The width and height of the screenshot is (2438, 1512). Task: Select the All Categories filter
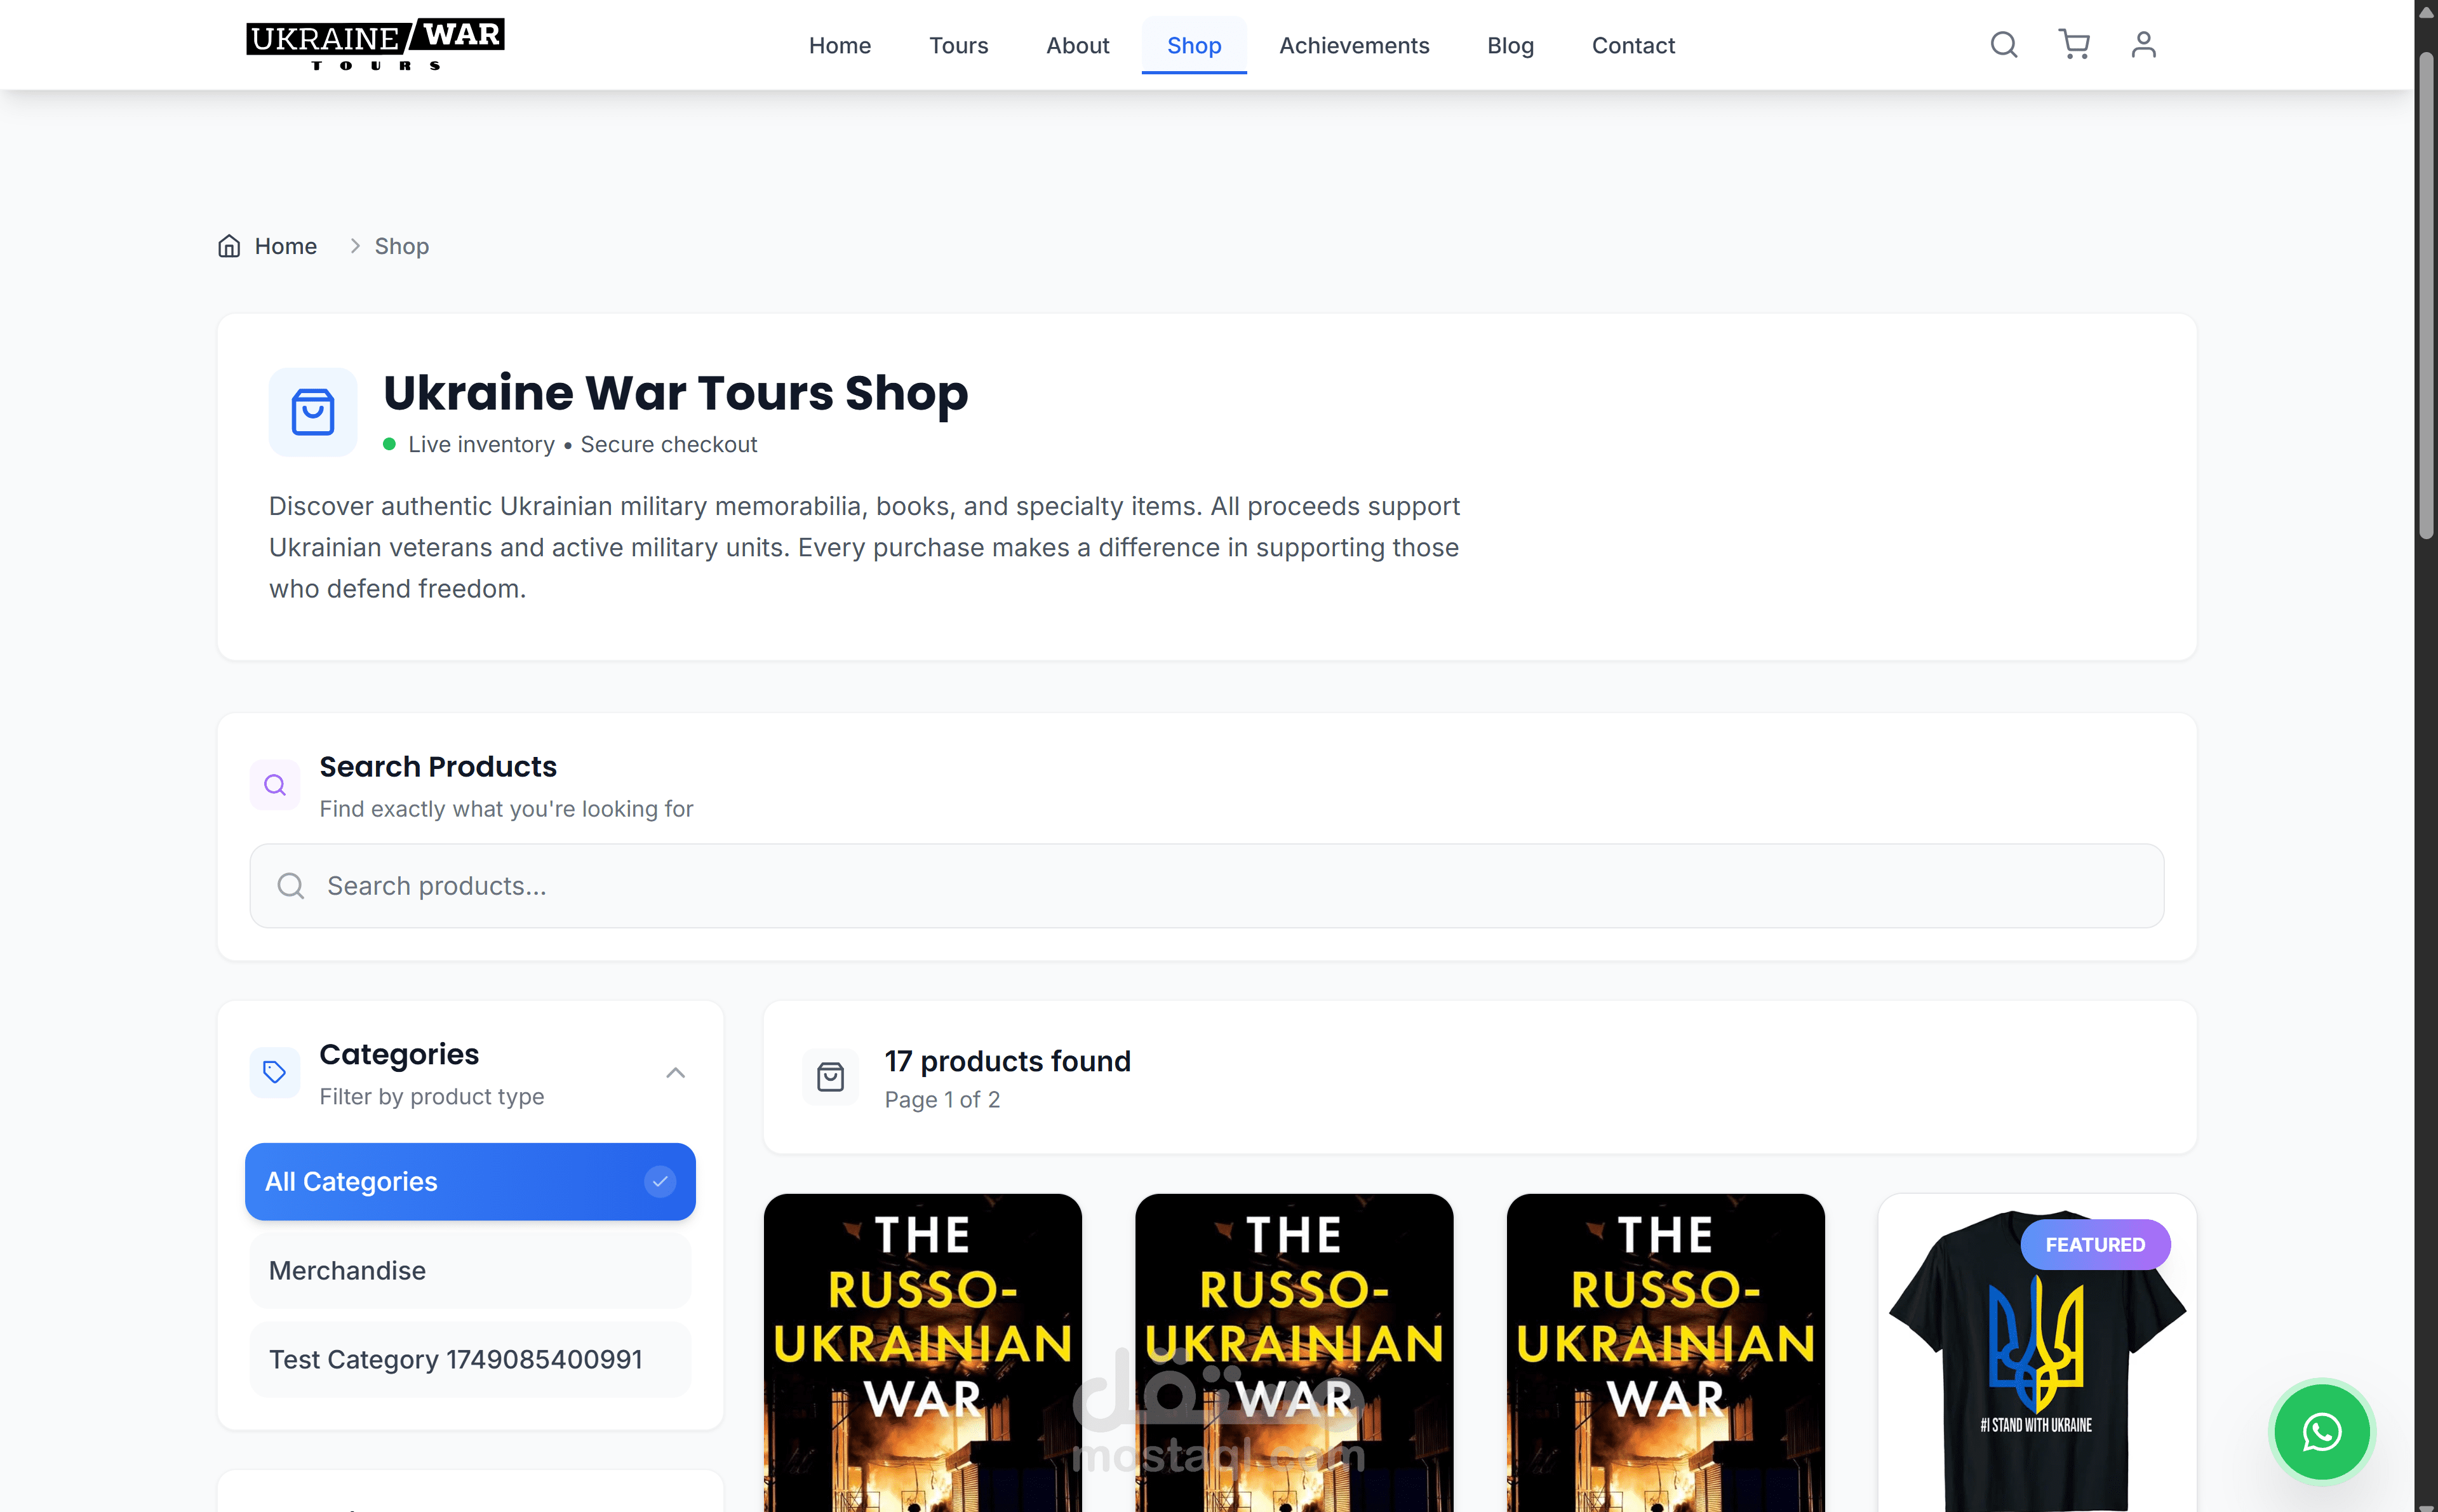click(470, 1181)
